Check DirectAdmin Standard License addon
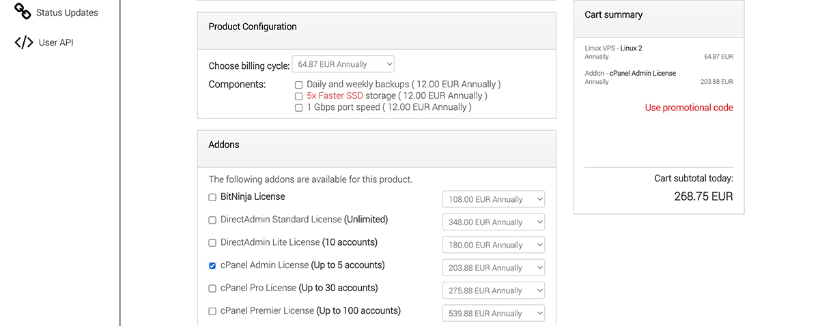 (x=212, y=220)
